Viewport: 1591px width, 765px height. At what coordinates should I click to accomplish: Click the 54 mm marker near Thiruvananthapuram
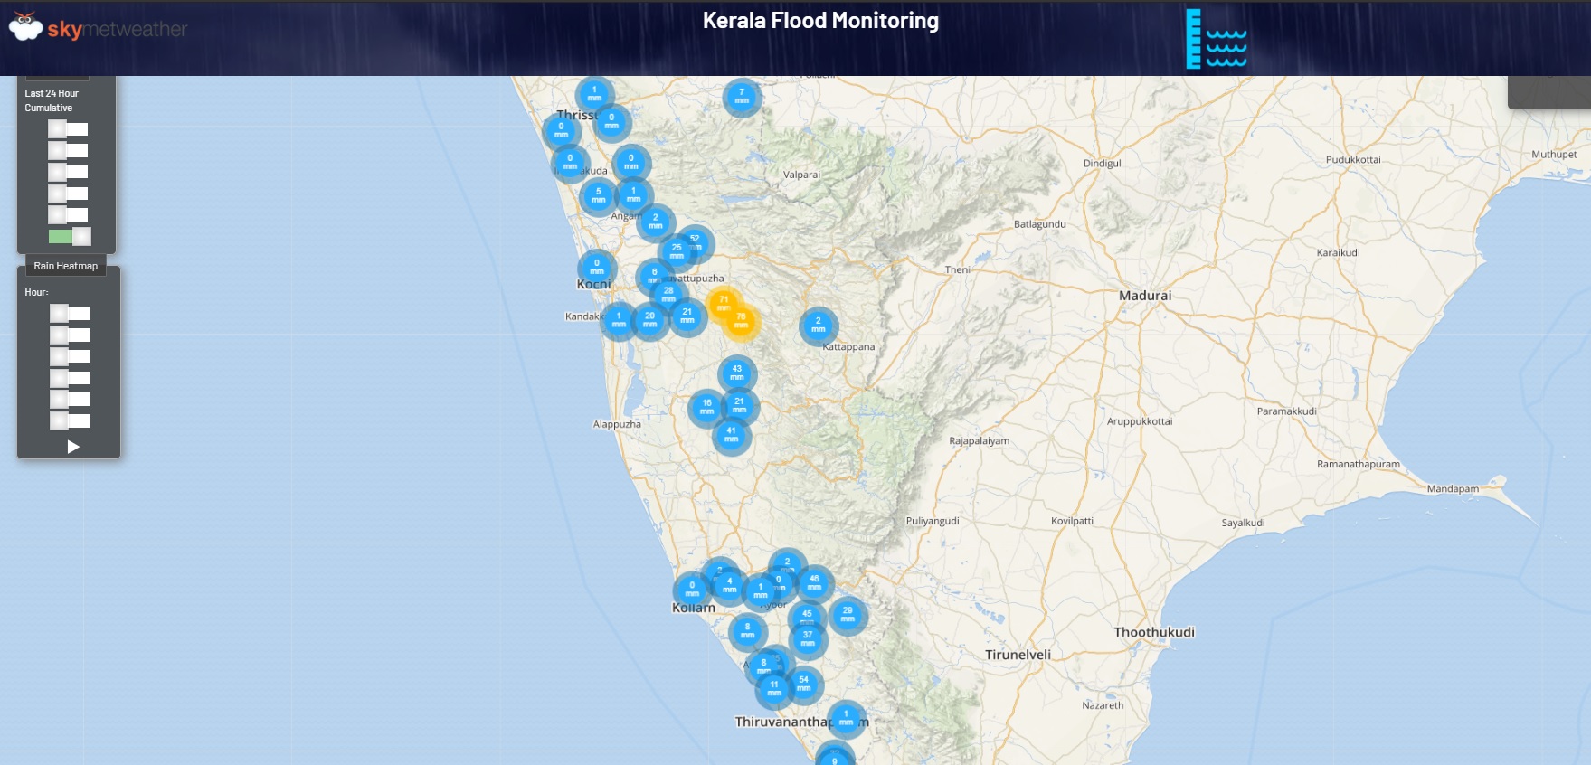click(803, 684)
